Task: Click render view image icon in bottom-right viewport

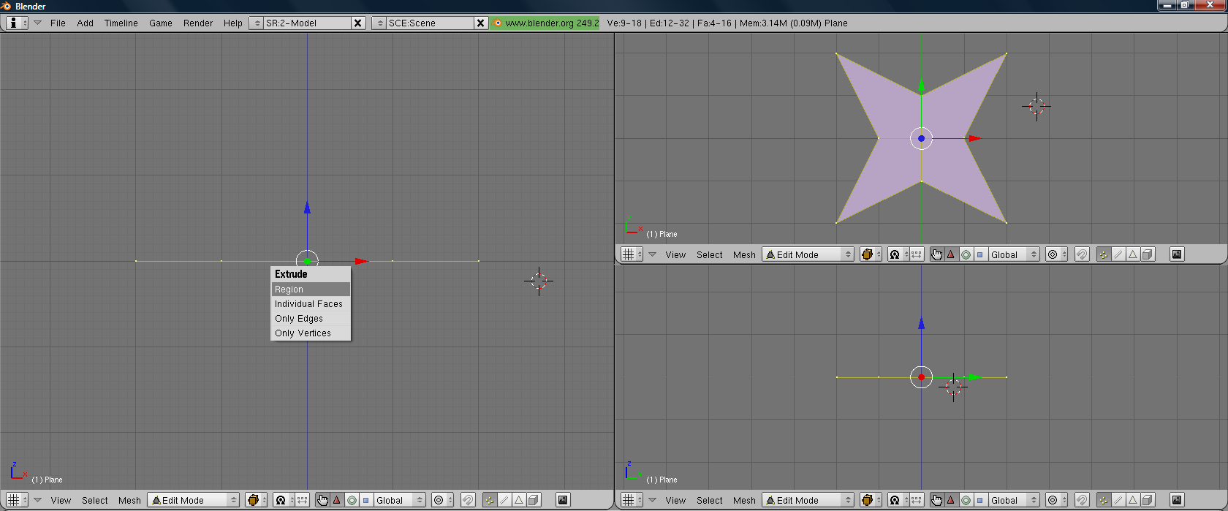Action: 1178,500
